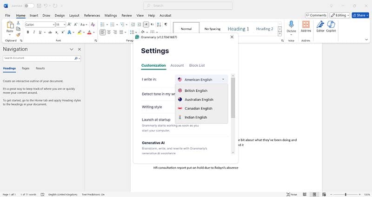Expand the Styles gallery

click(280, 34)
